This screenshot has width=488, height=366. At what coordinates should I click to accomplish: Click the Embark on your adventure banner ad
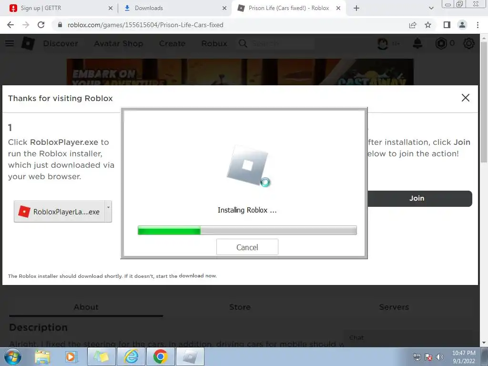coord(240,72)
